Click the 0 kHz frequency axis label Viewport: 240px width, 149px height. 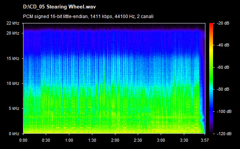[x=14, y=134]
